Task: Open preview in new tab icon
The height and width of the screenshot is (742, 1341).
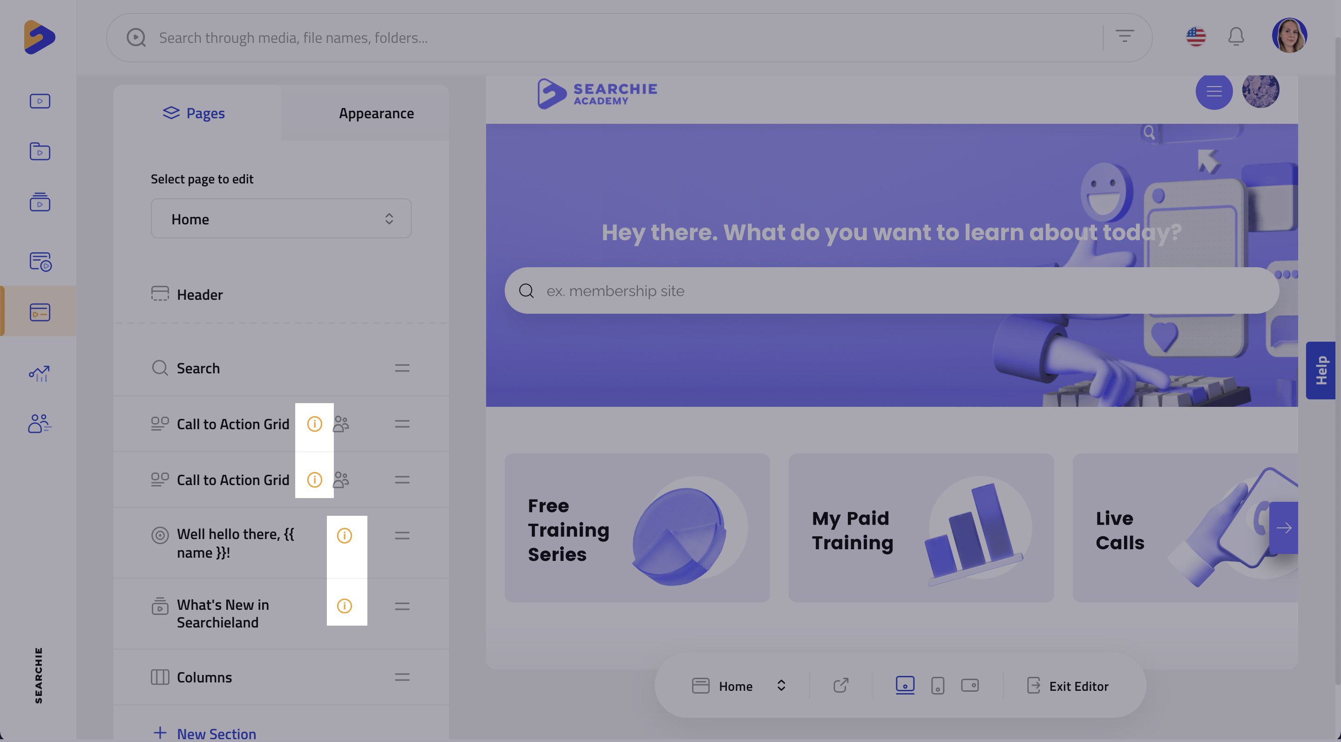Action: point(841,685)
